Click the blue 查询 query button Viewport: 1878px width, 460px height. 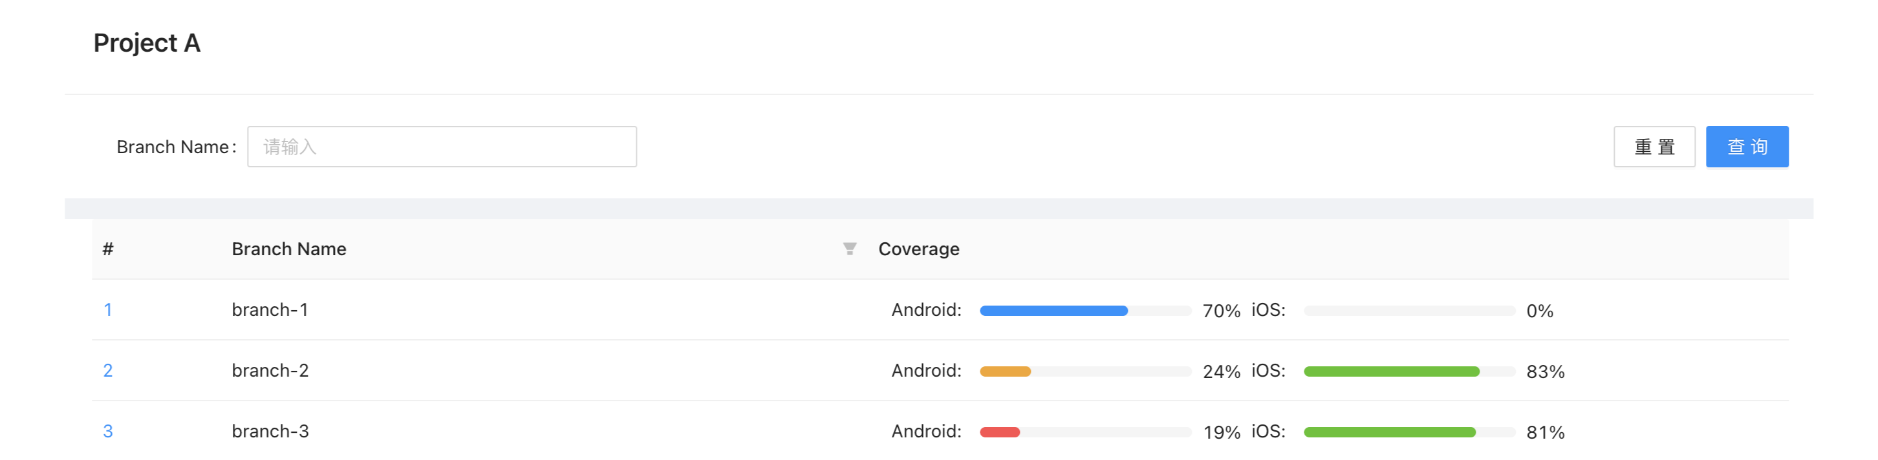click(1747, 146)
